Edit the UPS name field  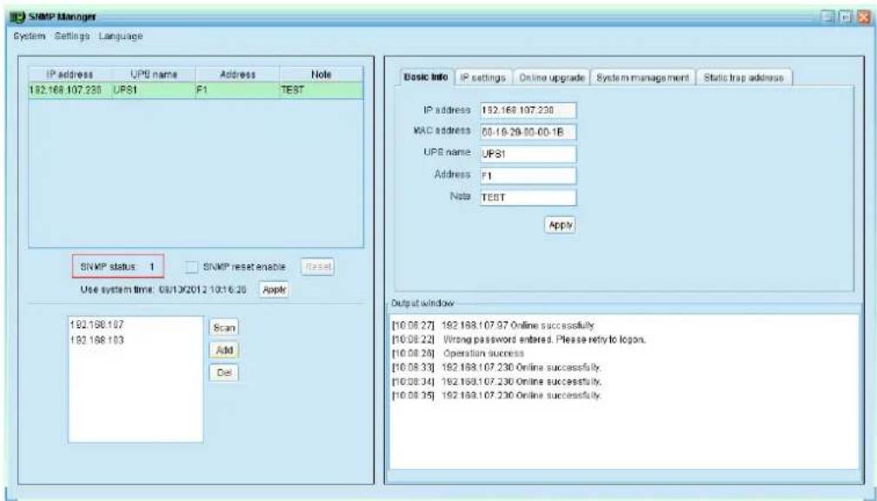[x=528, y=154]
